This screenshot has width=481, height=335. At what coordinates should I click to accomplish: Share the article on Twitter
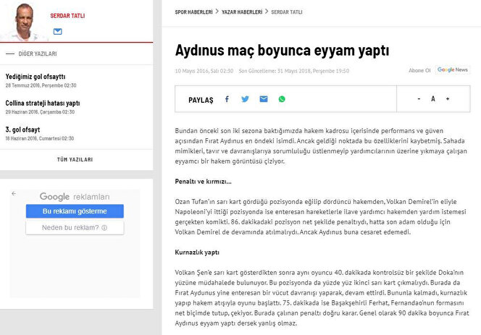click(x=245, y=99)
